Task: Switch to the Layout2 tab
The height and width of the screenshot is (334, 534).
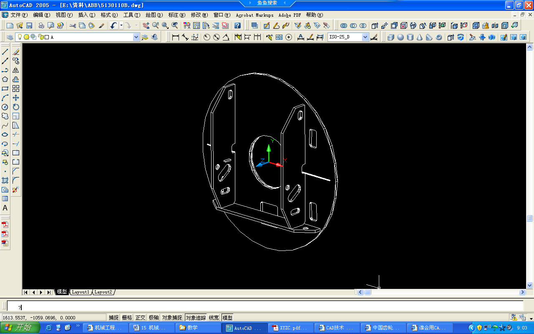Action: point(103,292)
